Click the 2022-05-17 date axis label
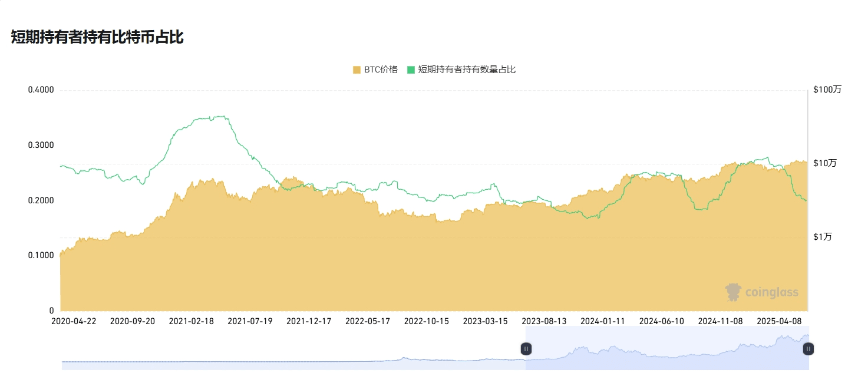 pos(368,321)
